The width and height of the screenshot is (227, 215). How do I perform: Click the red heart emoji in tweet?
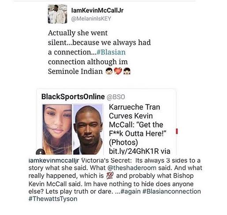click(118, 71)
